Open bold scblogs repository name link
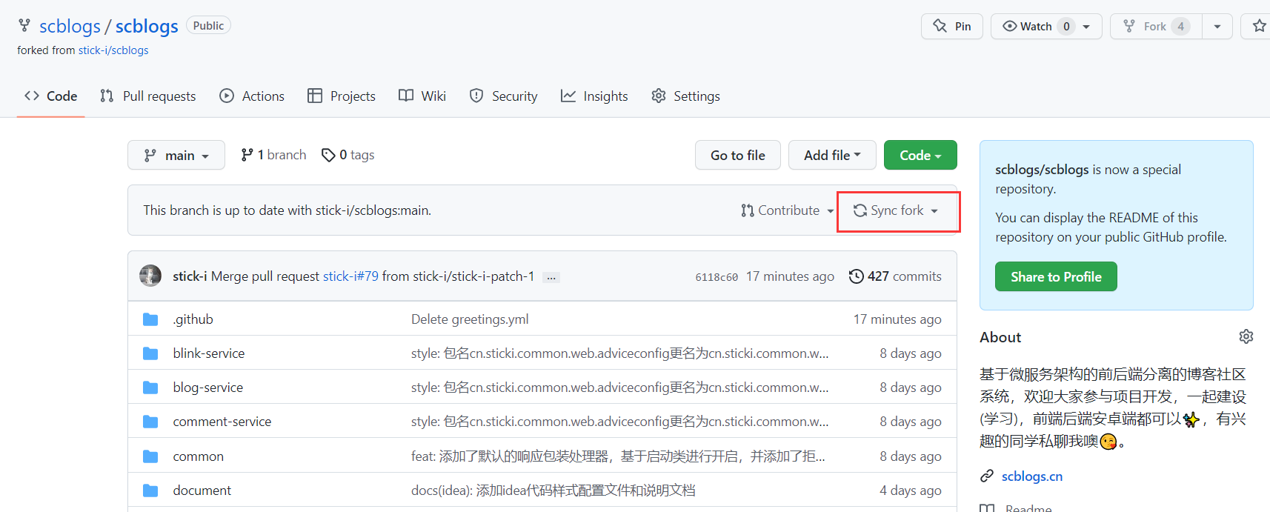The width and height of the screenshot is (1270, 512). point(147,26)
